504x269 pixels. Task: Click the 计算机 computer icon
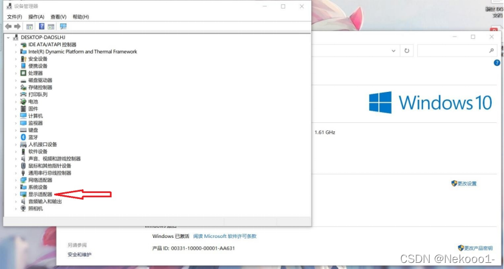23,116
